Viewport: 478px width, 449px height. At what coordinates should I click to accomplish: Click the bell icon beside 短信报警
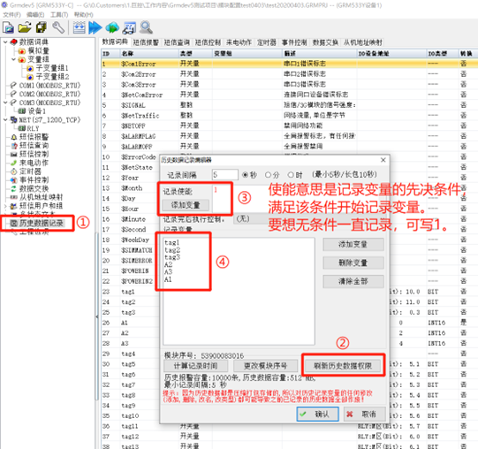(14, 137)
